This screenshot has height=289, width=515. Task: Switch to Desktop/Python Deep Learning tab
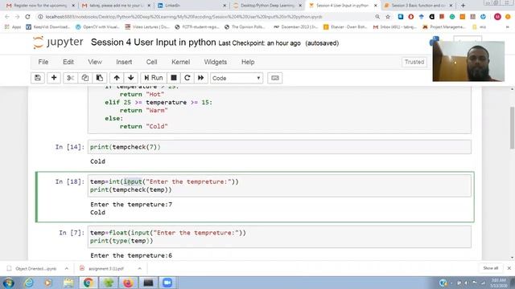click(x=267, y=6)
